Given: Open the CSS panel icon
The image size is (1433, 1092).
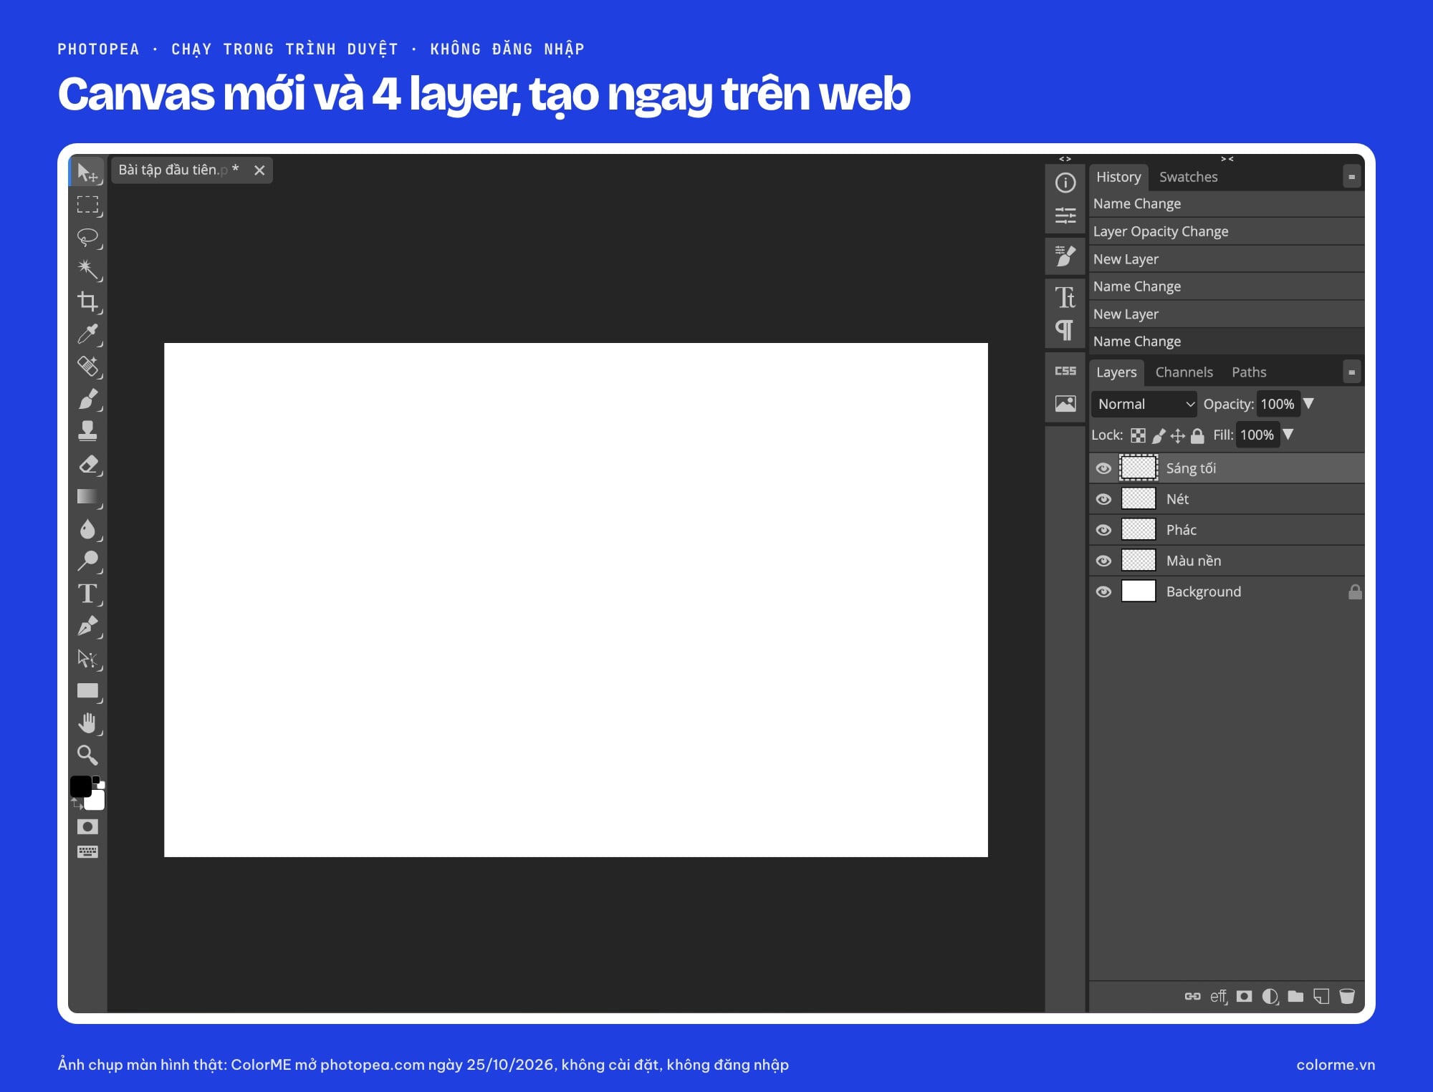Looking at the screenshot, I should (x=1065, y=371).
